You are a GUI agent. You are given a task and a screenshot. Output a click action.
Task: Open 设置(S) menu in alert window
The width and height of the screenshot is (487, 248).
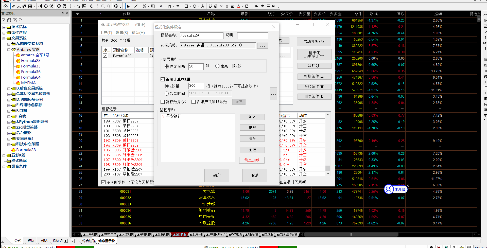pos(122,33)
